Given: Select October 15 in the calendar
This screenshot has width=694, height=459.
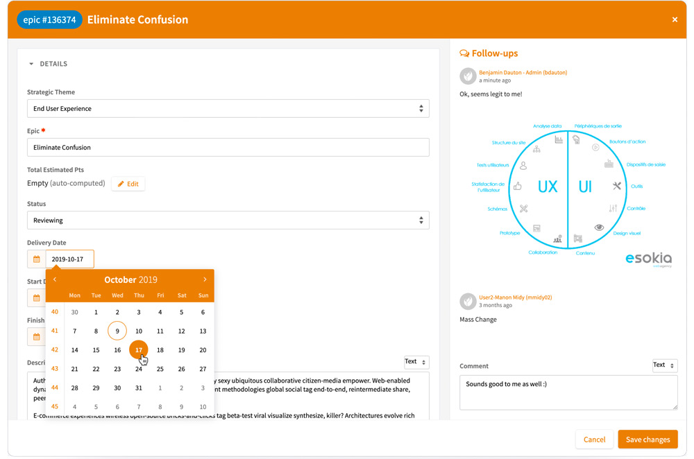Looking at the screenshot, I should [x=96, y=349].
